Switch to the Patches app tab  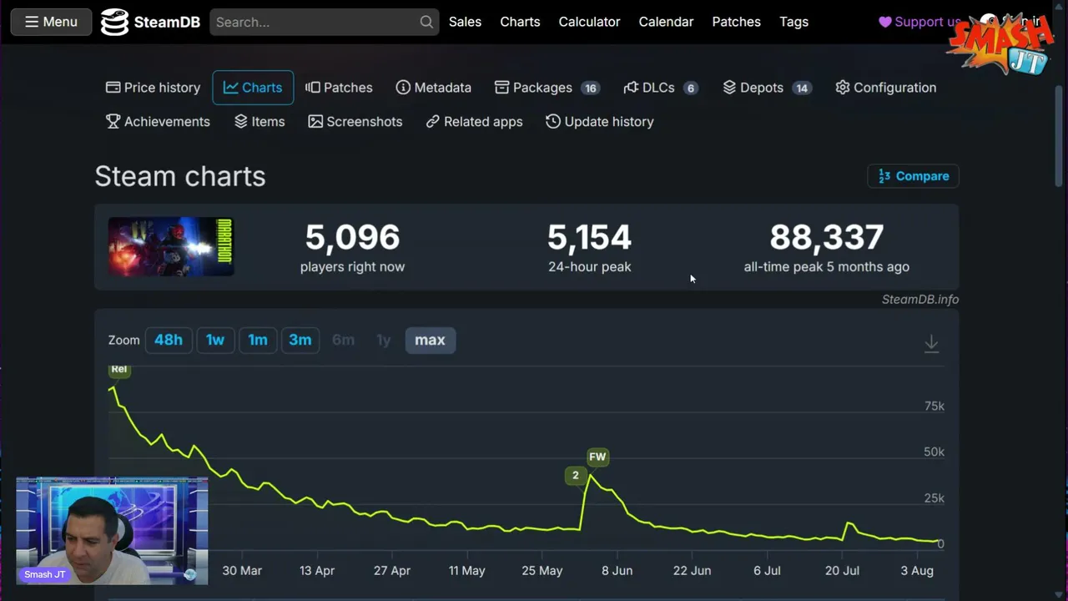(x=339, y=88)
